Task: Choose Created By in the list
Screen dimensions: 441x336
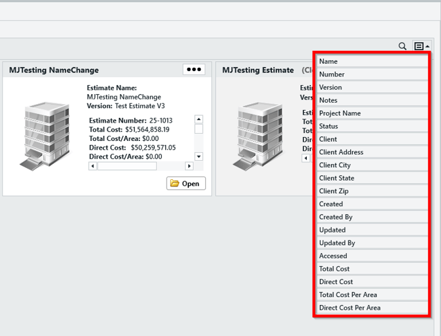Action: (x=372, y=217)
